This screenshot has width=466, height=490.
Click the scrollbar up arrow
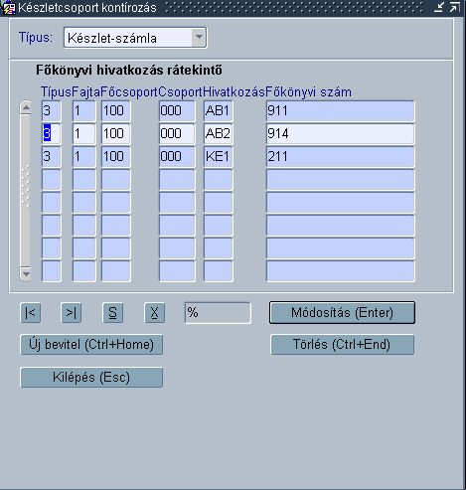(x=26, y=107)
